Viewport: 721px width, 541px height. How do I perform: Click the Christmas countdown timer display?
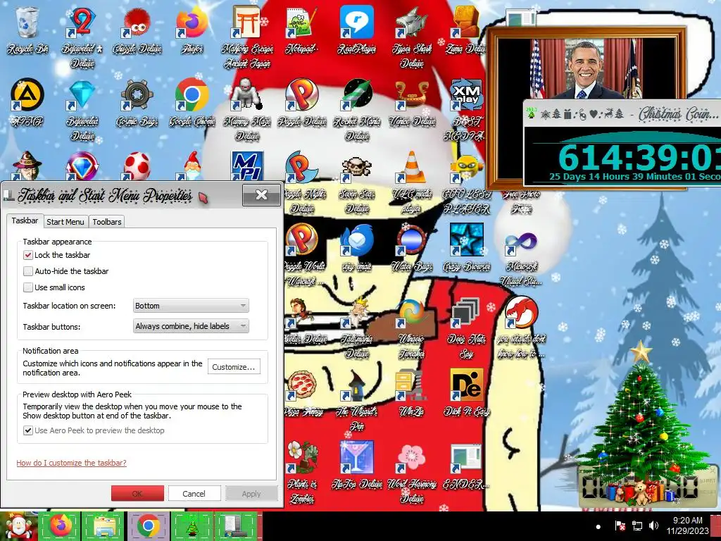coord(623,156)
